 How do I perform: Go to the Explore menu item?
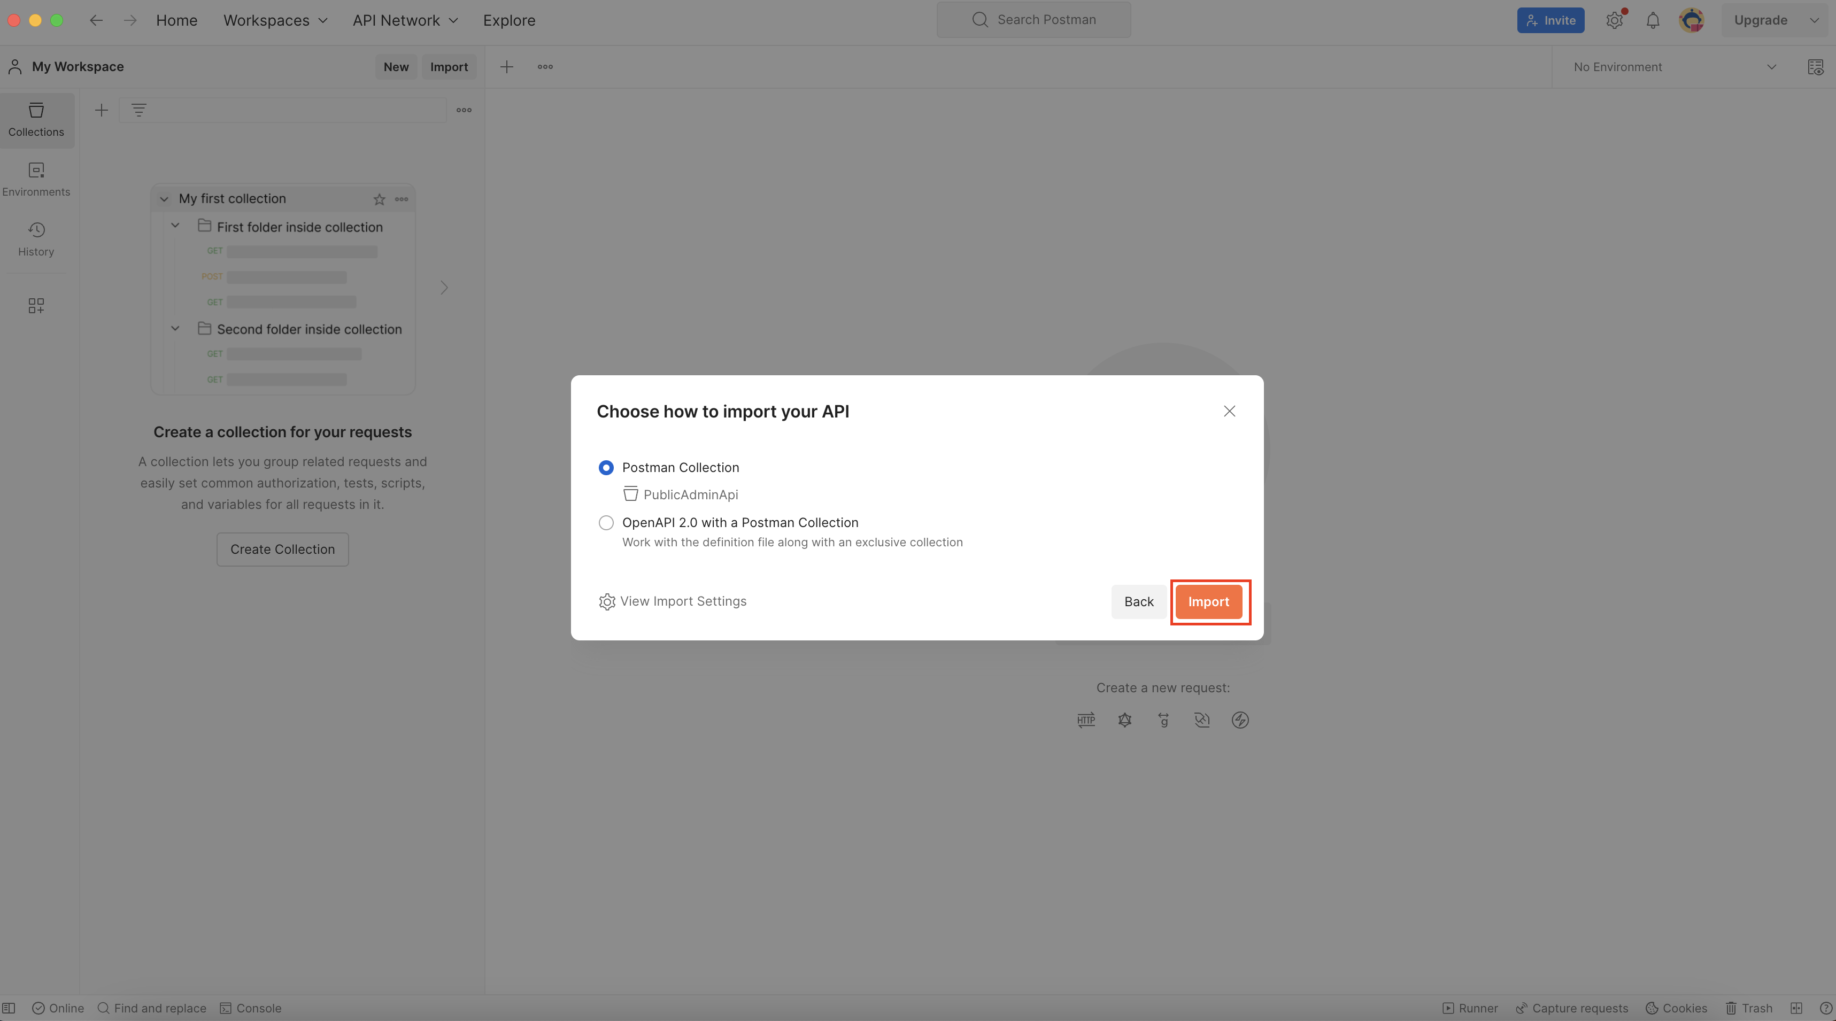click(509, 20)
